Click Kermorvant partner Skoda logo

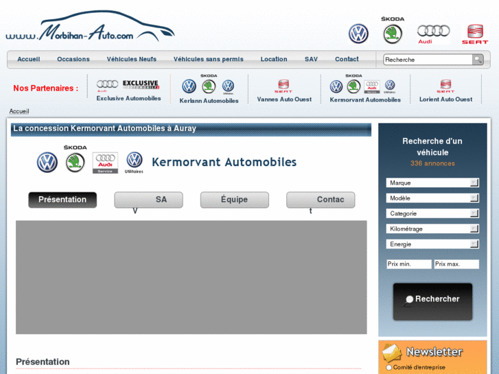[x=353, y=84]
